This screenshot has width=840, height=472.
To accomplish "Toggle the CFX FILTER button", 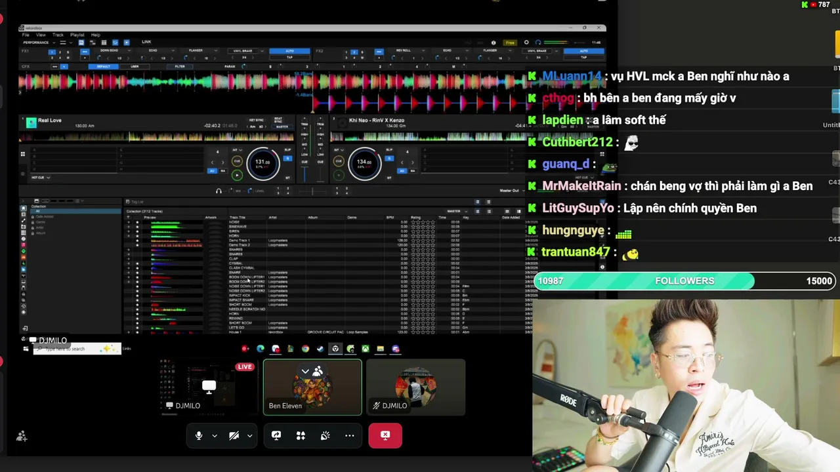I will tap(180, 66).
